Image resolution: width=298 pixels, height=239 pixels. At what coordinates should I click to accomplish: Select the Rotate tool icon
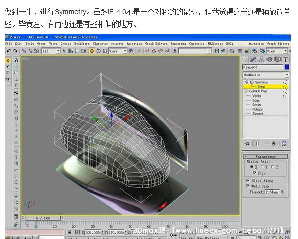[99, 51]
